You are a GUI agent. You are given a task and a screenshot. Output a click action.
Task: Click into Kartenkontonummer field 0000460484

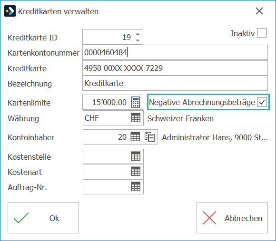pyautogui.click(x=175, y=52)
